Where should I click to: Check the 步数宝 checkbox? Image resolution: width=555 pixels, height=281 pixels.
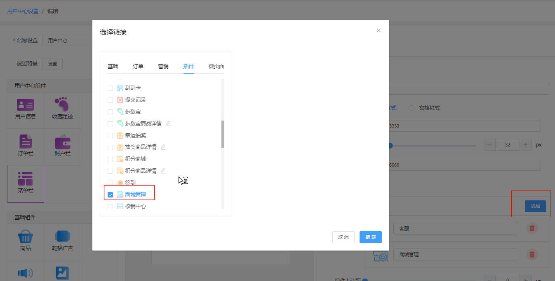coord(110,112)
